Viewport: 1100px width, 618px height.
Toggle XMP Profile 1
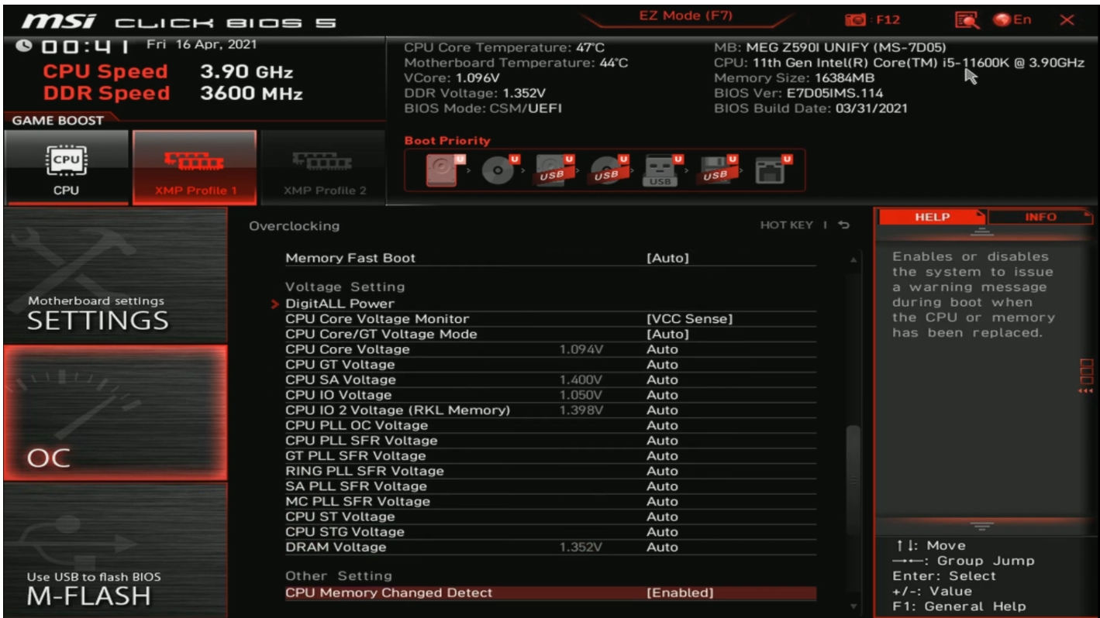[x=194, y=167]
